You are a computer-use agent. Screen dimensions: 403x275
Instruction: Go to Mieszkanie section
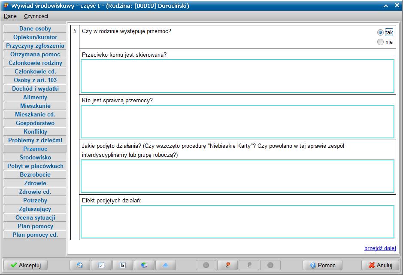tap(35, 106)
